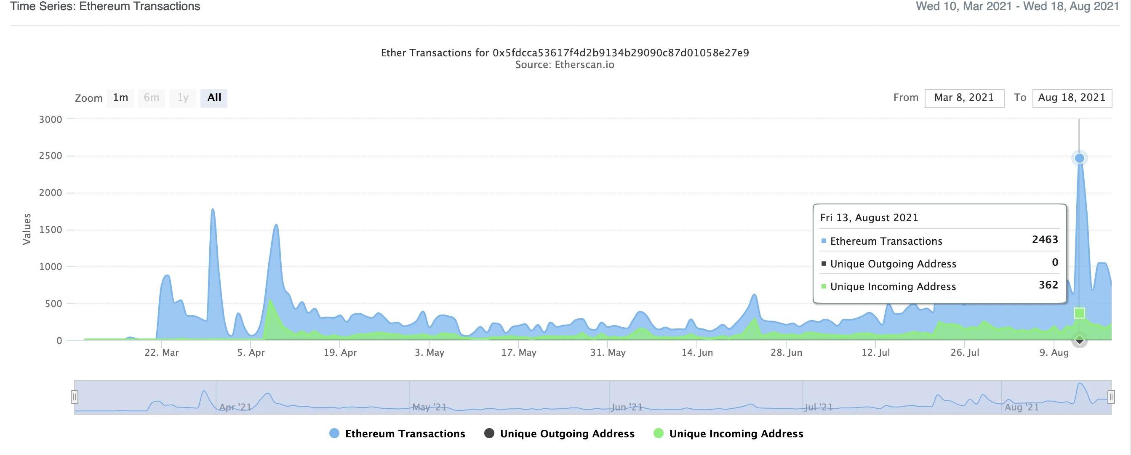Click the green Unique Incoming Address legend dot

pyautogui.click(x=658, y=434)
